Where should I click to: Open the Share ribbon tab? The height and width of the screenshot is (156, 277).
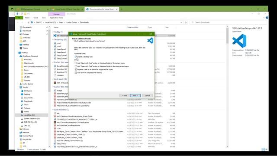[35, 18]
